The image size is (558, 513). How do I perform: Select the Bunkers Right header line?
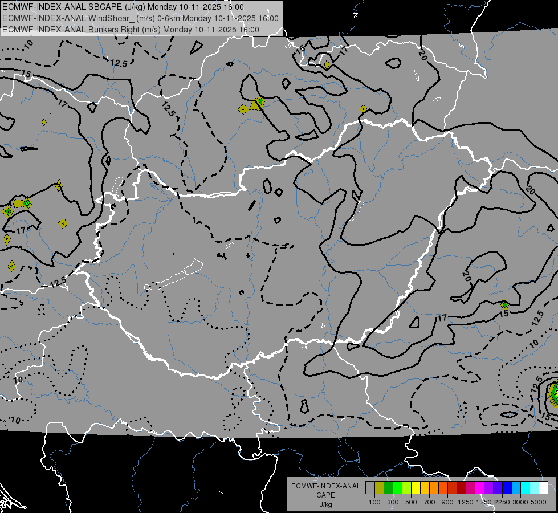131,30
